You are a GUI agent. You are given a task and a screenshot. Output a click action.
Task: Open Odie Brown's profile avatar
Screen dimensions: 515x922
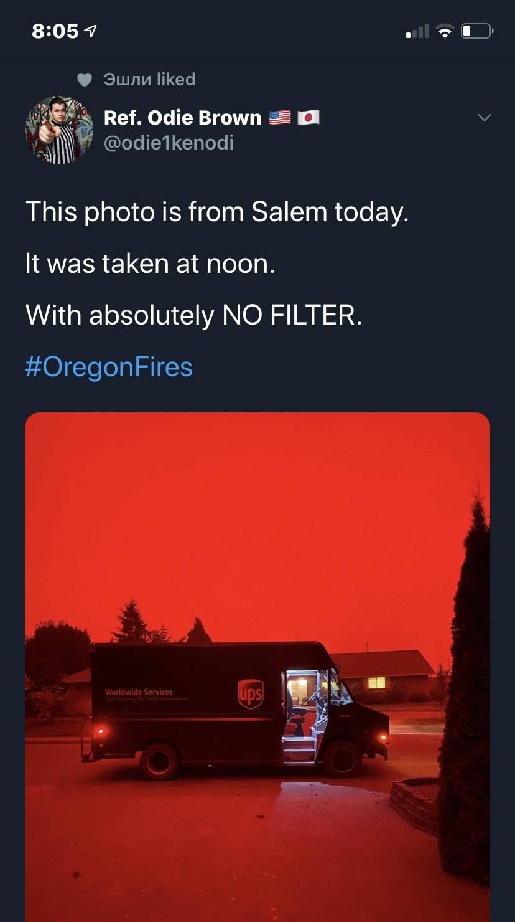59,130
